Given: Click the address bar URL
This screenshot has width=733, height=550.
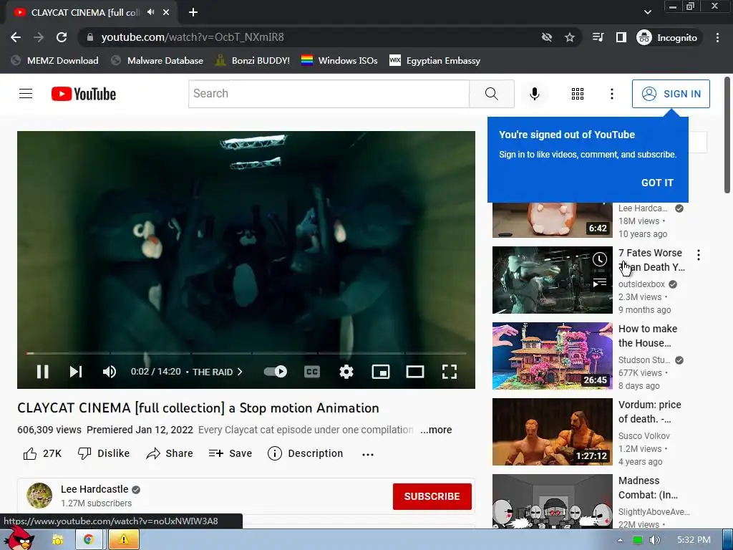Looking at the screenshot, I should tap(193, 37).
